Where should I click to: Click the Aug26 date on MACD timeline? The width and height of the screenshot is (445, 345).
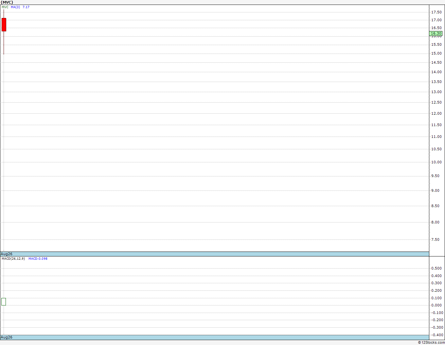tap(7, 337)
